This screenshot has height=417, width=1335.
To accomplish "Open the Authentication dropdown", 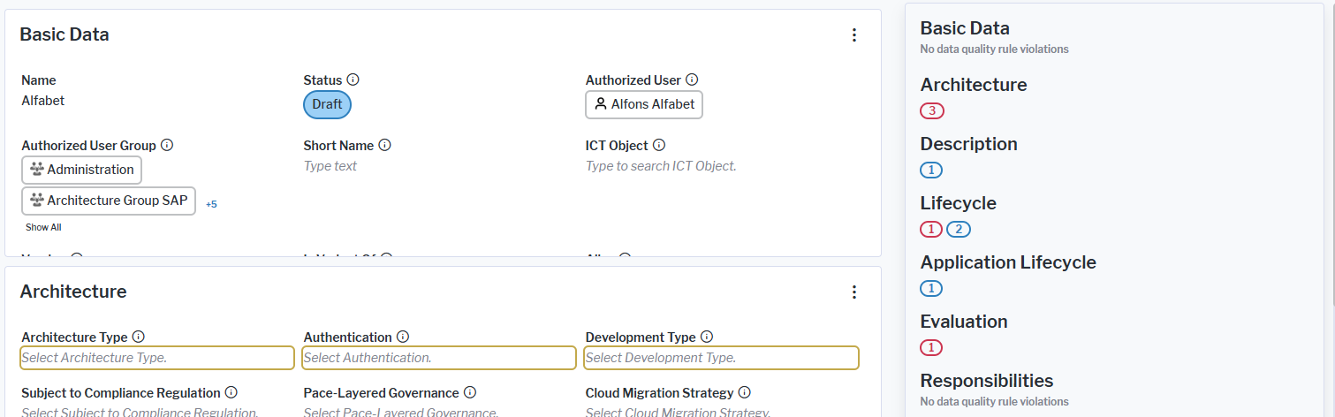I will (x=439, y=358).
